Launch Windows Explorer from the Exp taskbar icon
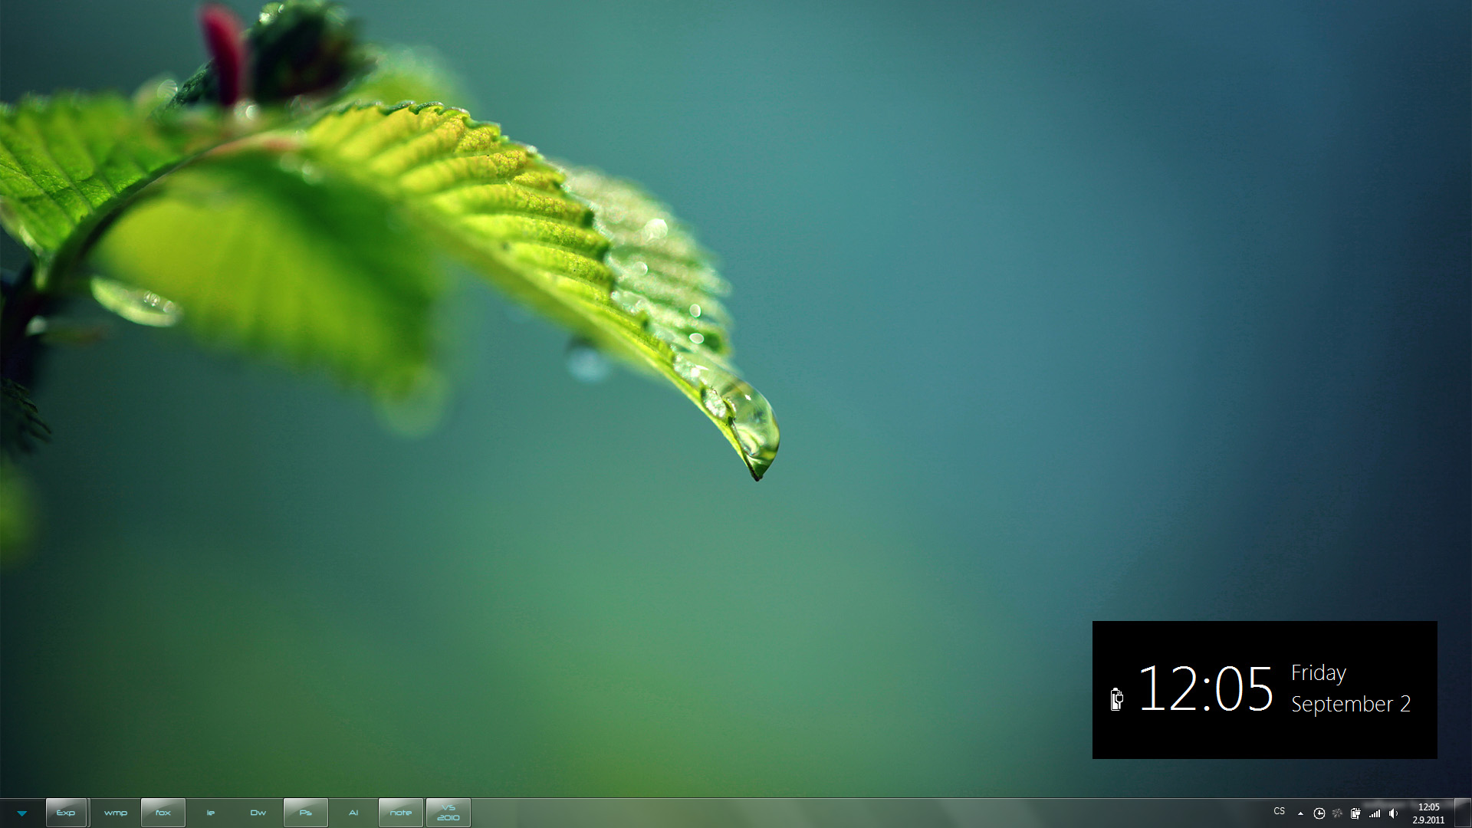 [x=67, y=813]
